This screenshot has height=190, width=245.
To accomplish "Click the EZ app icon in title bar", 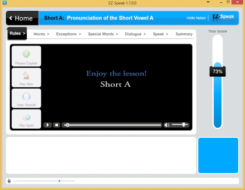I will 5,3.
